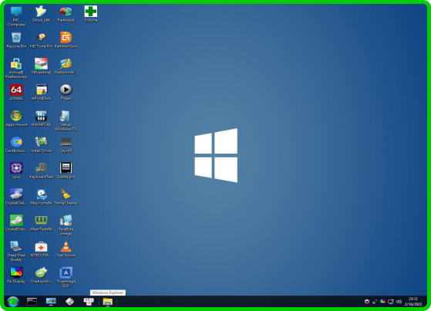Launch Macrium64 backup tool
The width and height of the screenshot is (431, 311).
[x=41, y=197]
